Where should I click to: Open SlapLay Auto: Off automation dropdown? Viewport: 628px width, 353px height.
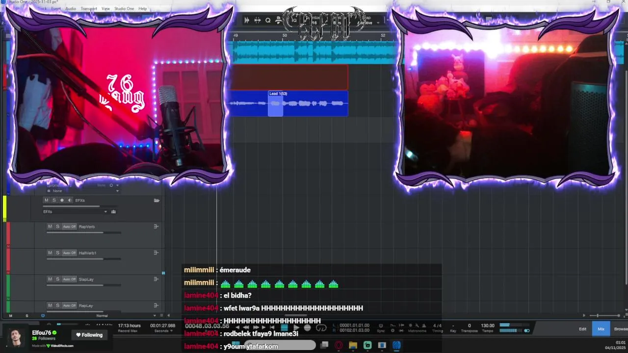point(69,279)
